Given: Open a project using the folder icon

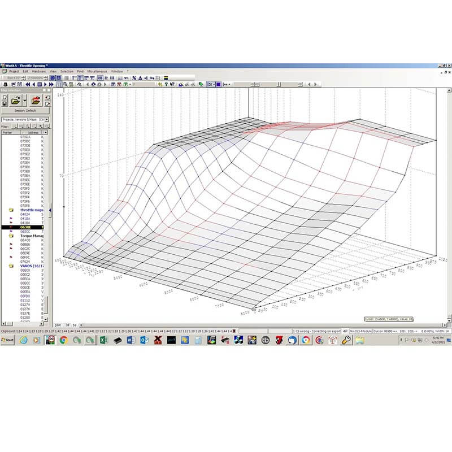Looking at the screenshot, I should 15,100.
